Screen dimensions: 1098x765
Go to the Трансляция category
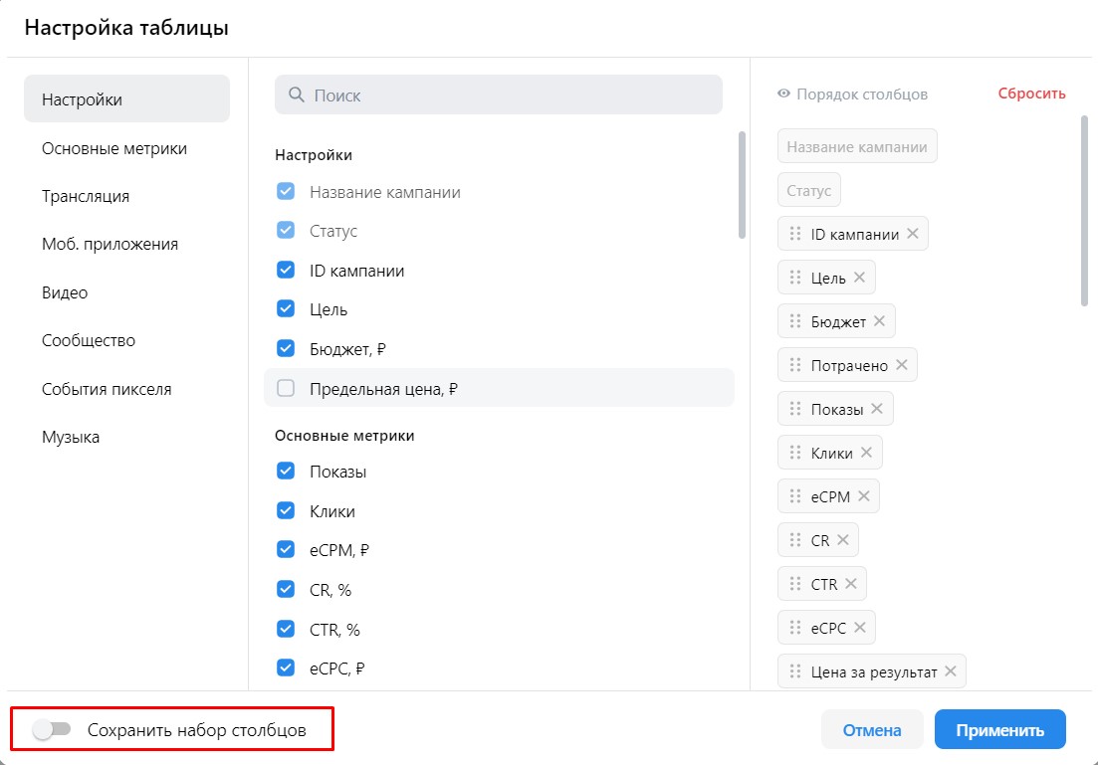(x=86, y=196)
